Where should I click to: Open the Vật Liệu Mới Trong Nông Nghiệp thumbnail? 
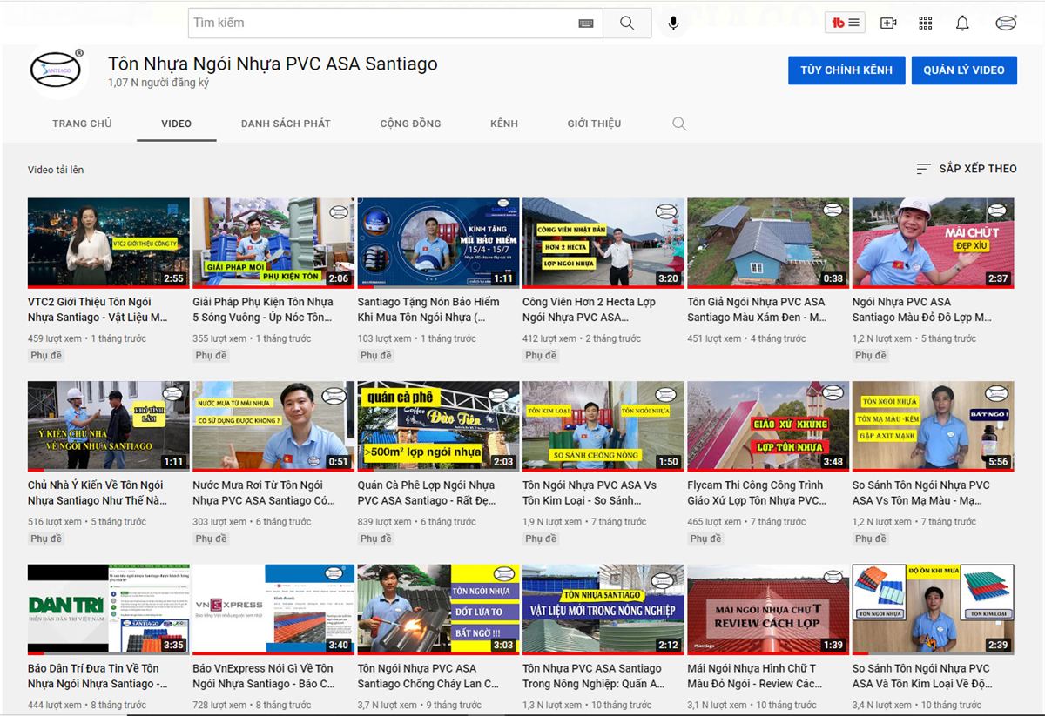coord(603,610)
